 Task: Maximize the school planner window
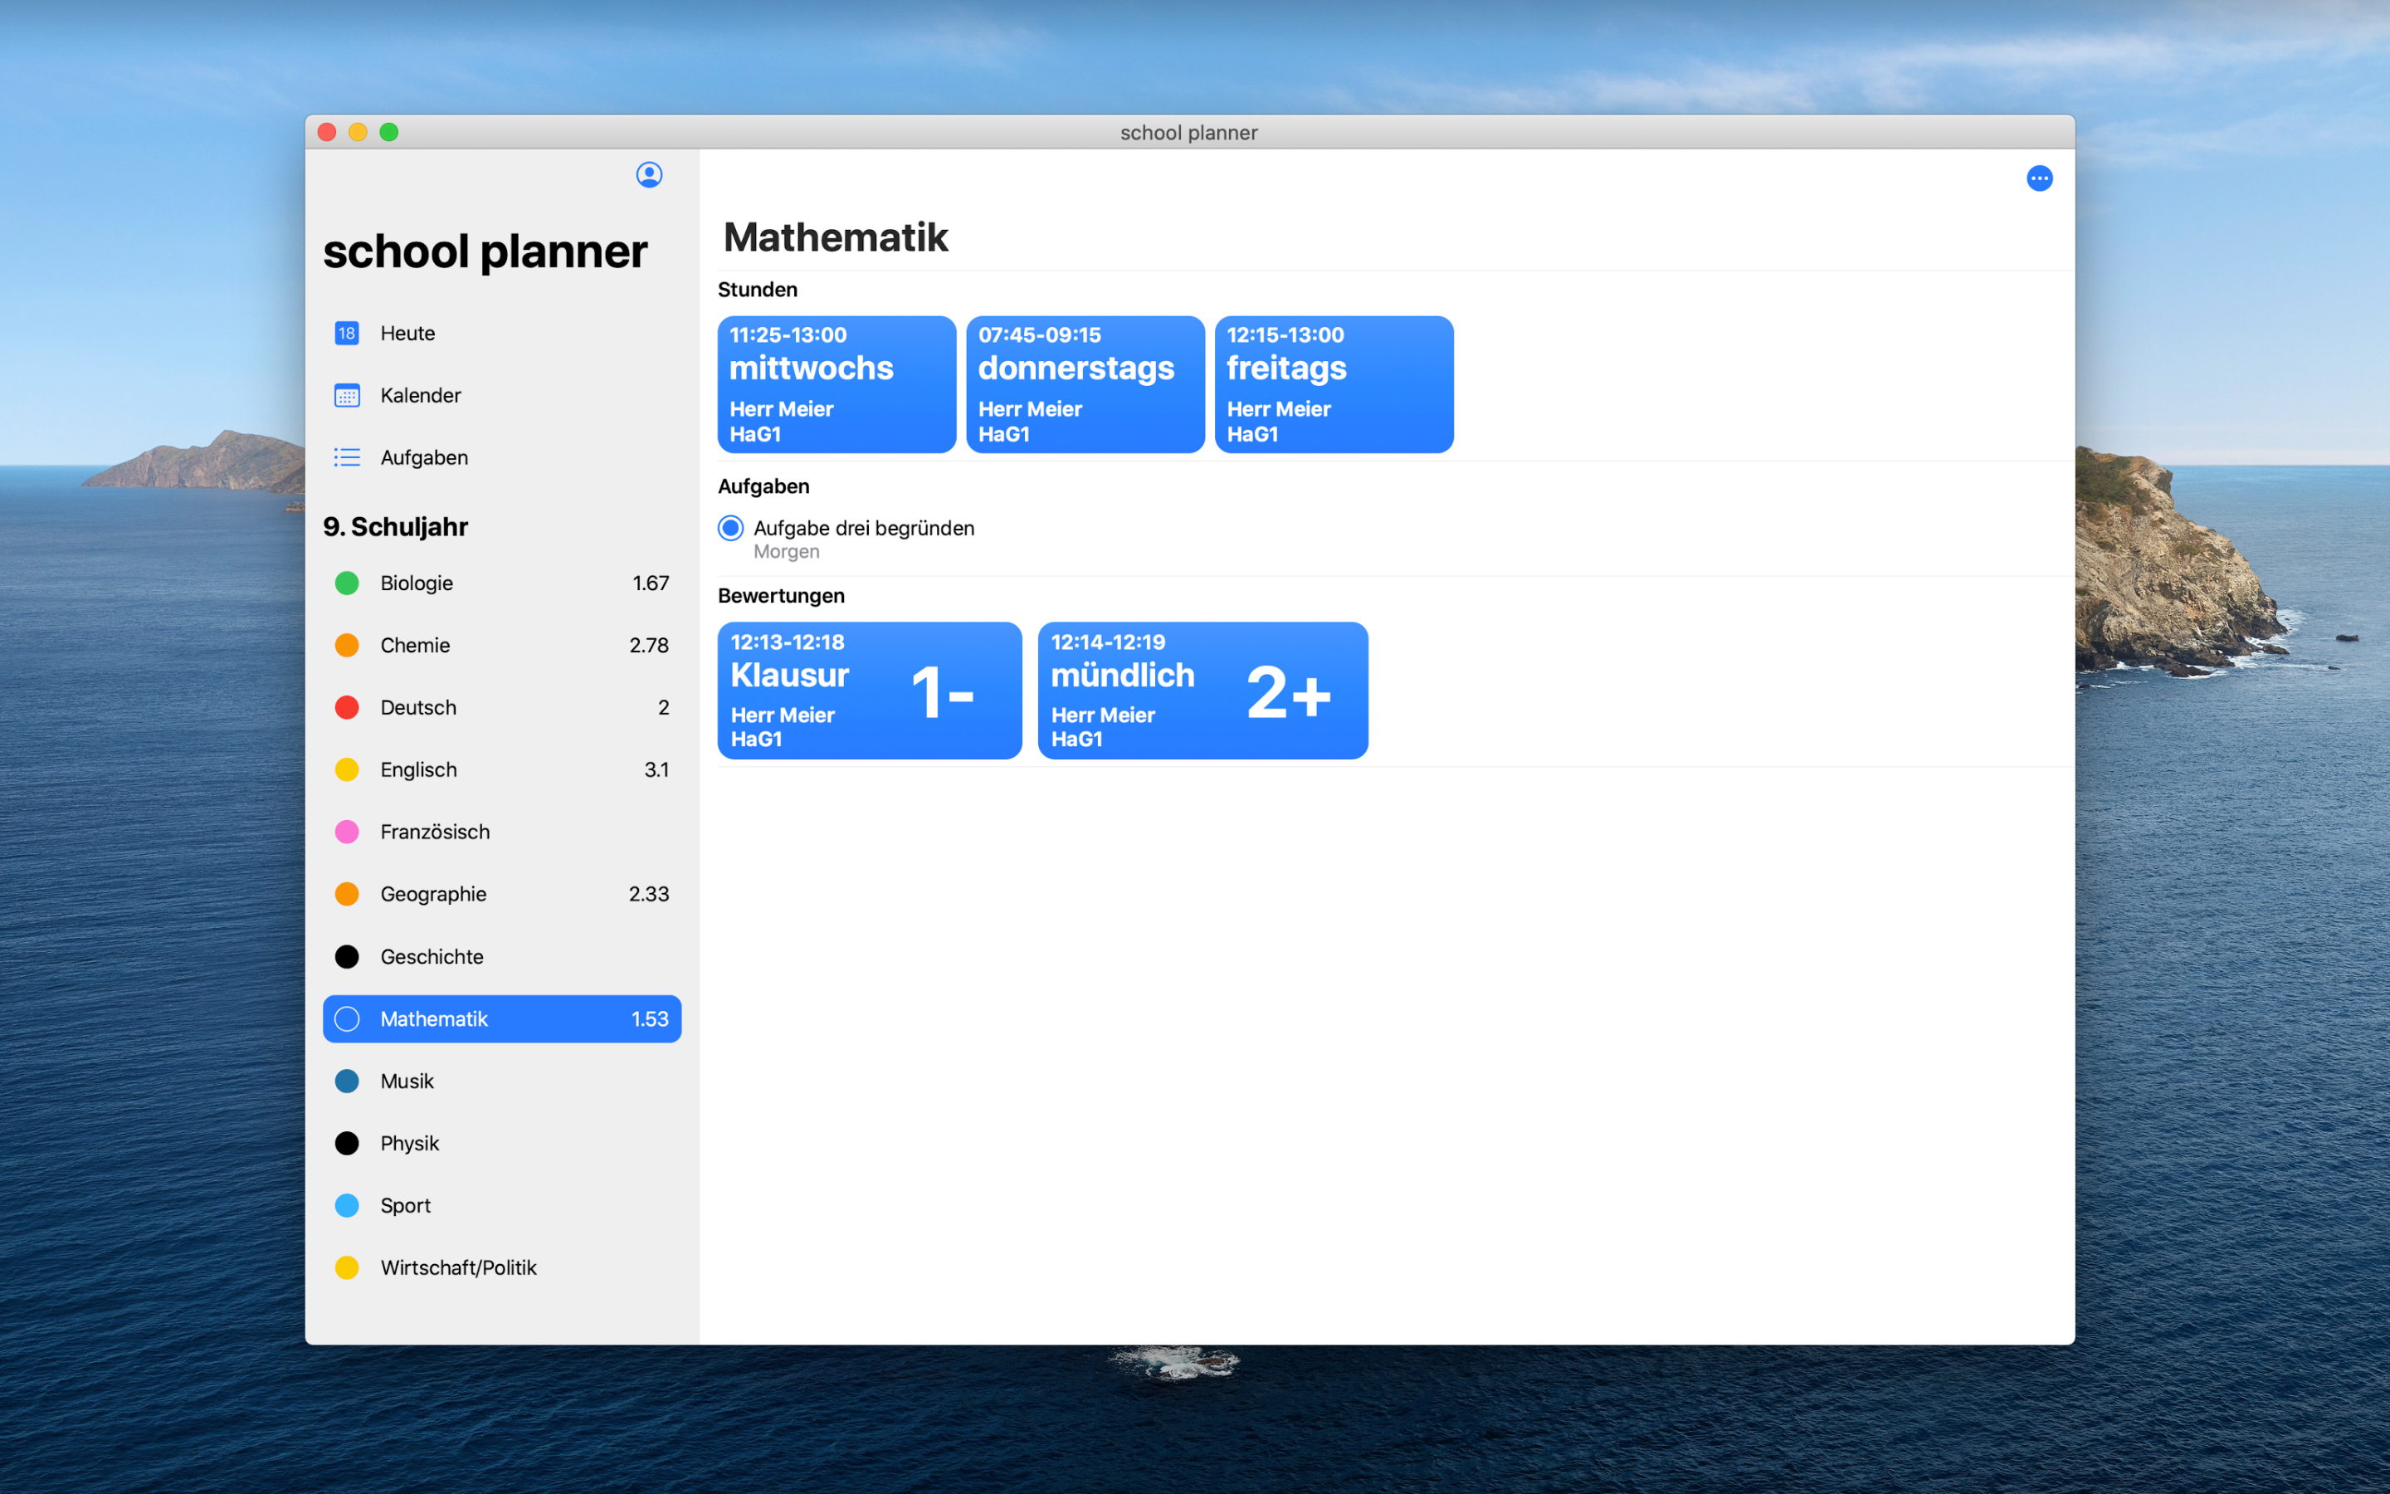[389, 133]
